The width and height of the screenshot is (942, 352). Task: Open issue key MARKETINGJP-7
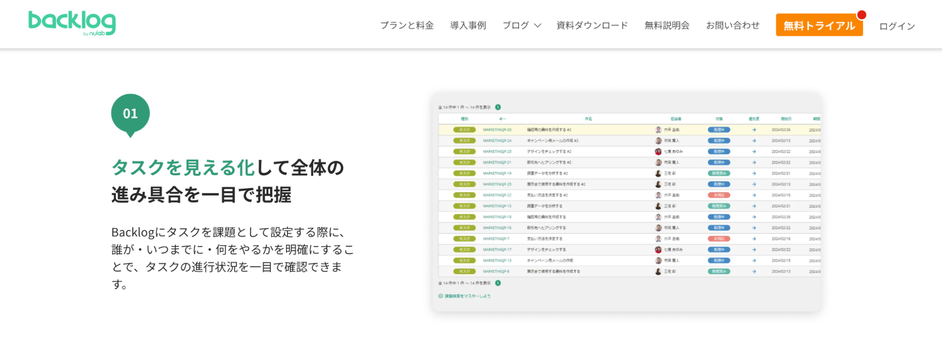496,239
